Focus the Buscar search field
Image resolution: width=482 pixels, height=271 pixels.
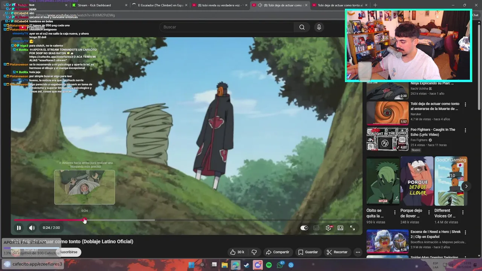227,27
